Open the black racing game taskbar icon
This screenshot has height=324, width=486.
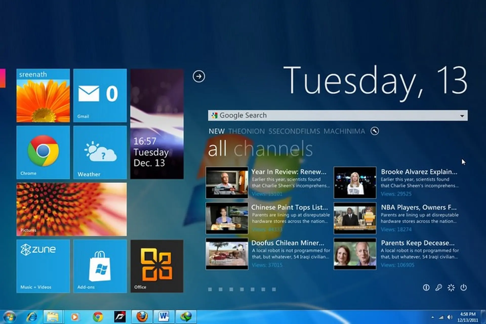(x=120, y=317)
